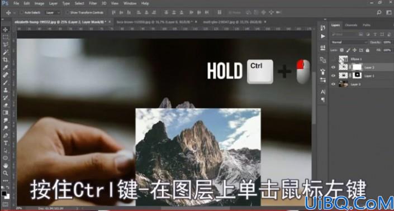
Task: Open the File menu
Action: pos(16,3)
